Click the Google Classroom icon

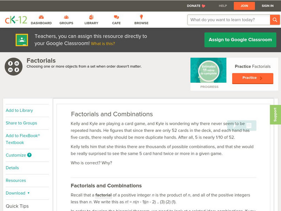click(x=22, y=40)
